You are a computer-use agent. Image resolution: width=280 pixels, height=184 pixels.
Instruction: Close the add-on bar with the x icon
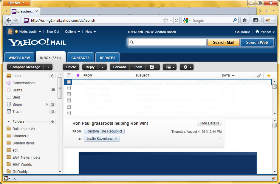[x=15, y=178]
